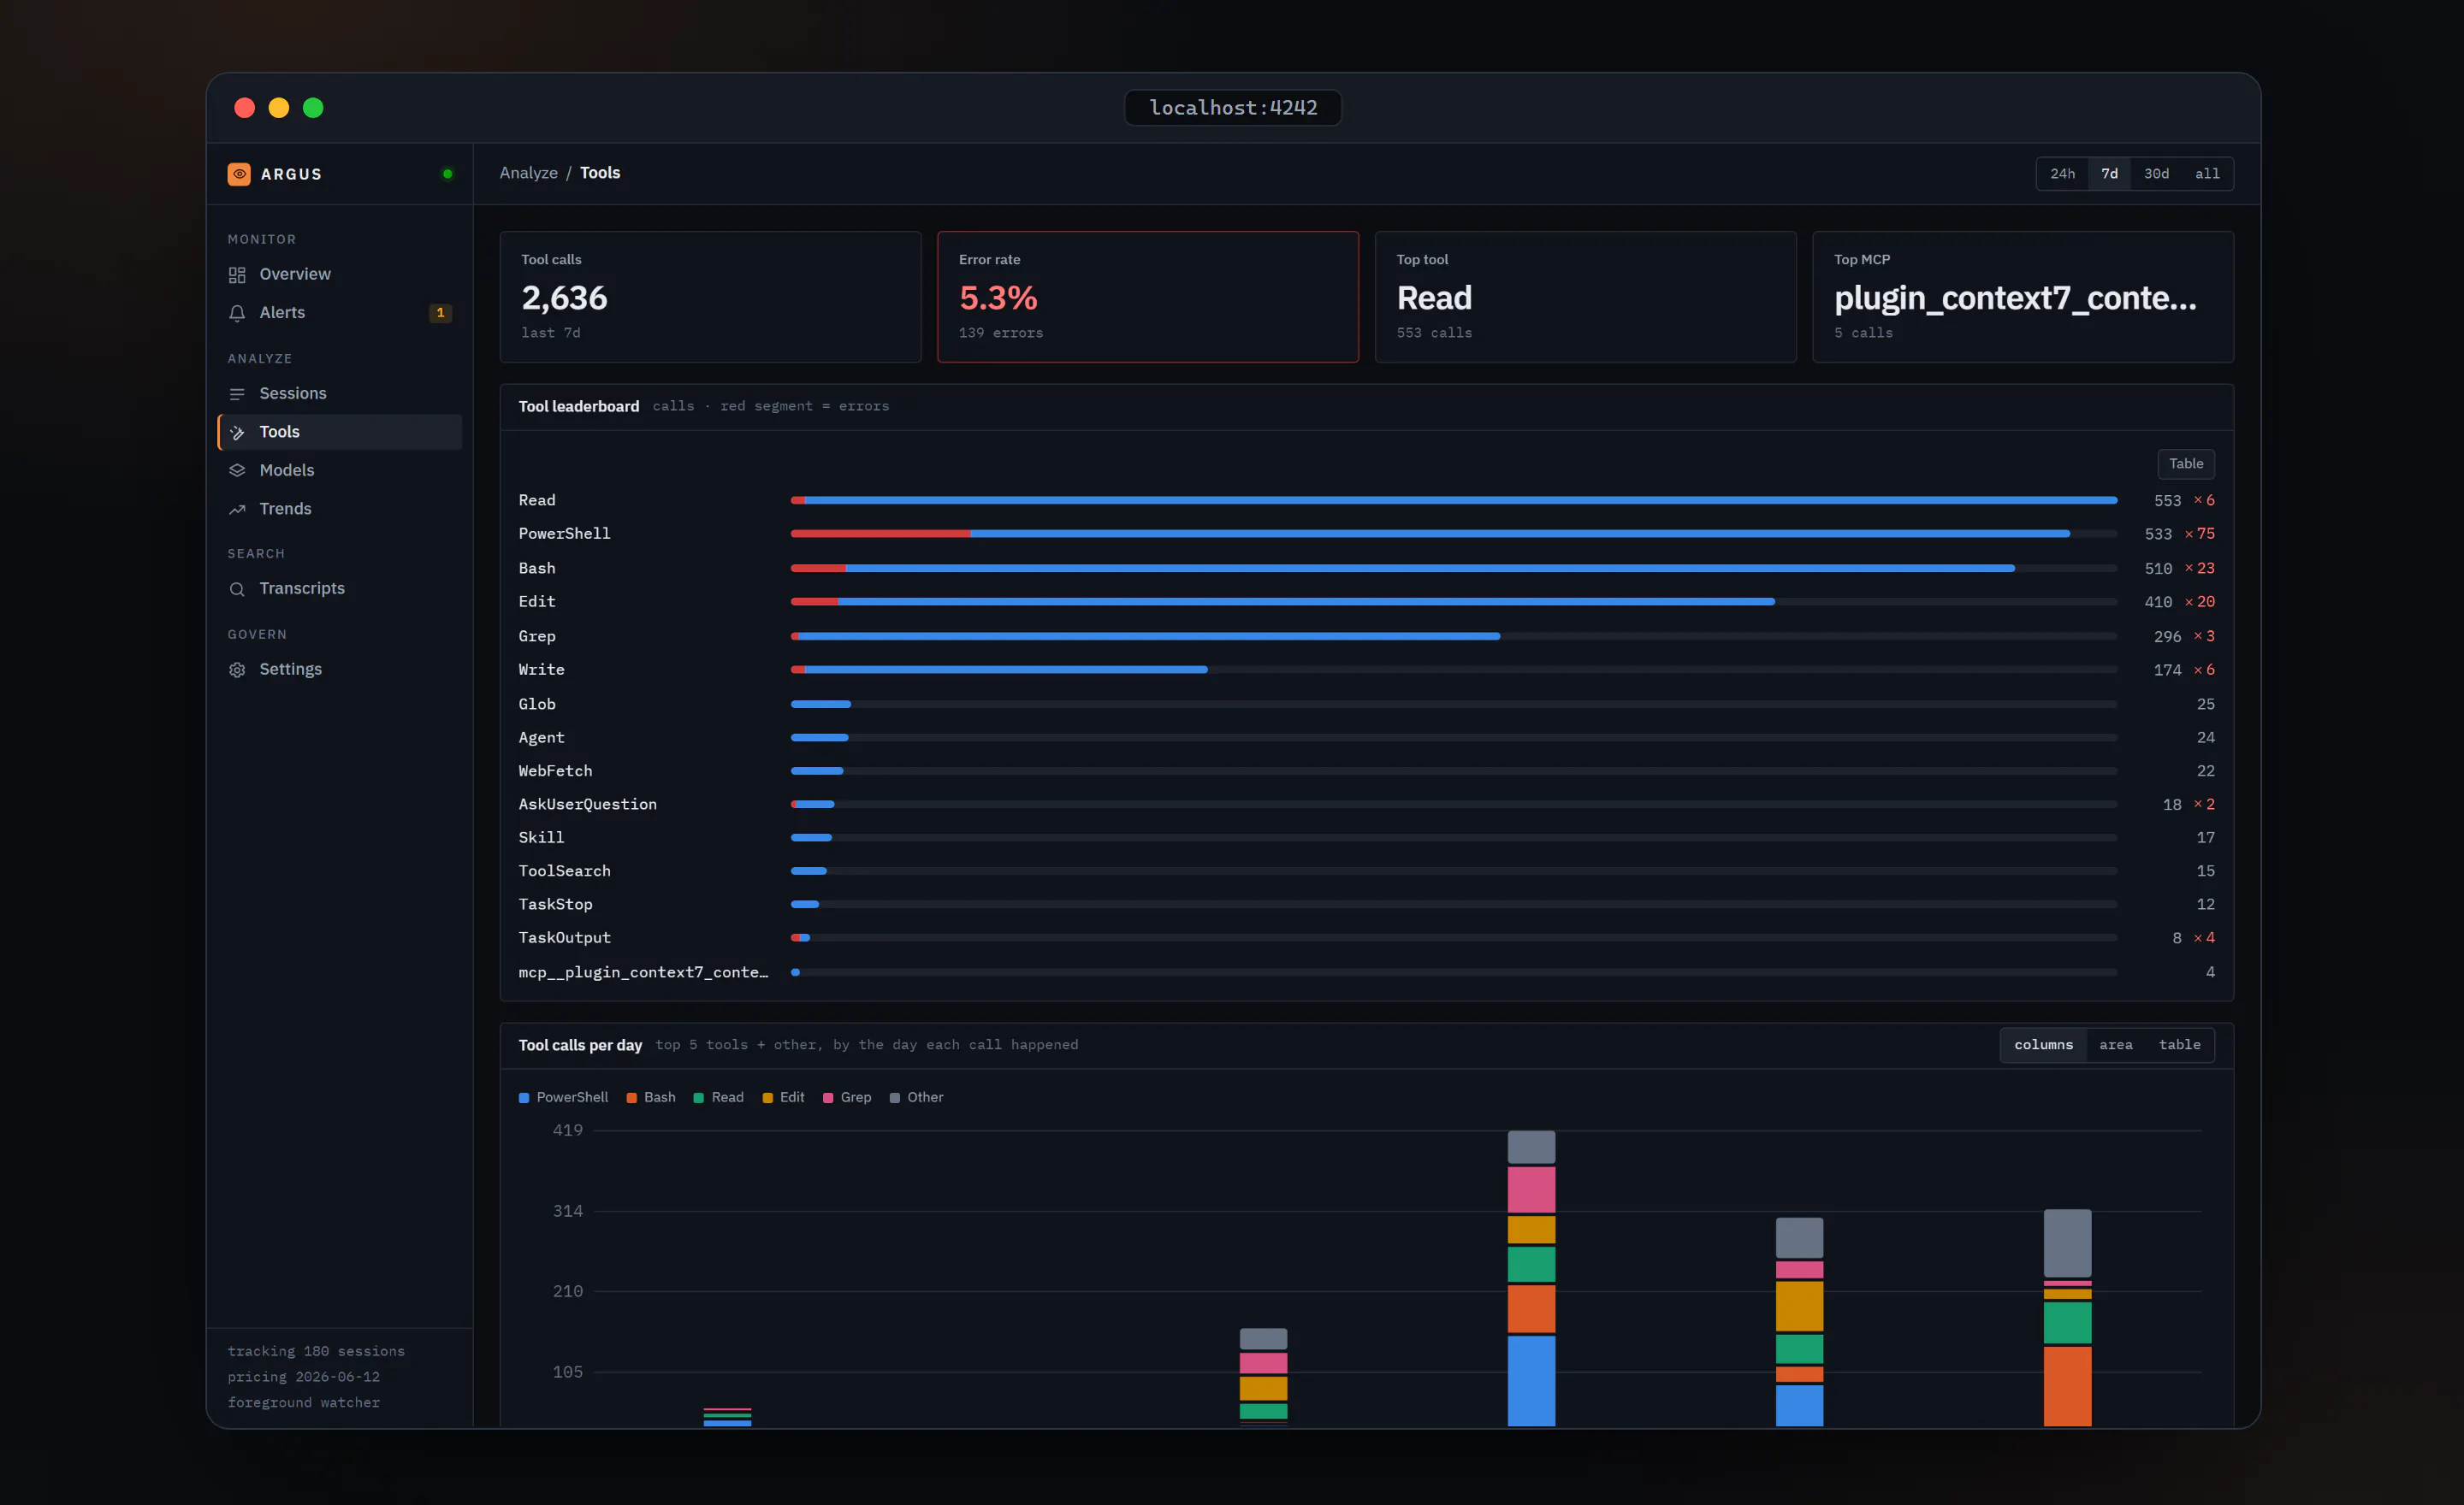Click the 'foreground watcher' status text
This screenshot has height=1505, width=2464.
[x=303, y=1403]
